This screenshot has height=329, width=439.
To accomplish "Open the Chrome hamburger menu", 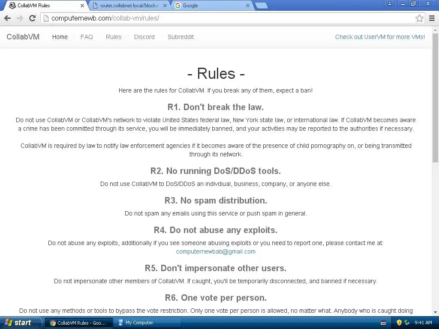I will click(432, 18).
